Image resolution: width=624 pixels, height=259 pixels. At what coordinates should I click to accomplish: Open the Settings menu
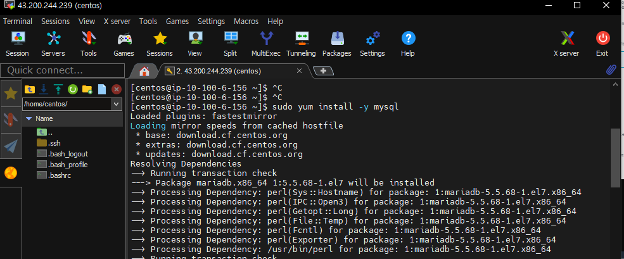(212, 22)
